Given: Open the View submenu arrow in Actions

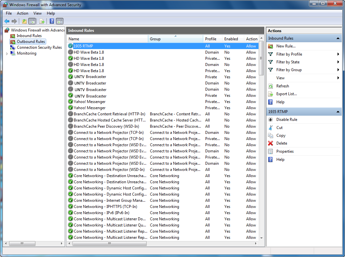Looking at the screenshot, I should (x=338, y=78).
